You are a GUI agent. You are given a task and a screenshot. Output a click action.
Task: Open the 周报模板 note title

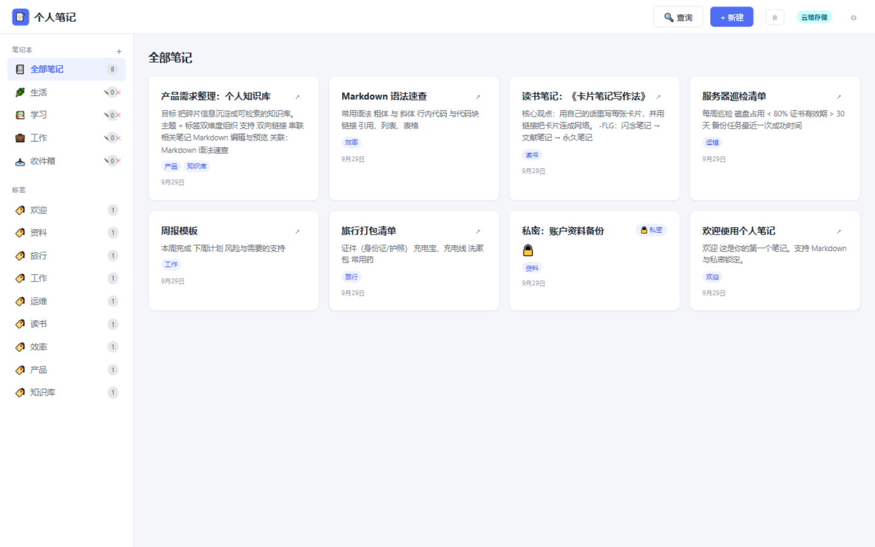(x=179, y=231)
